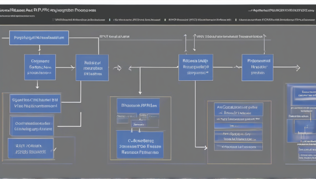
Task: Click the 'Sgenfies Cñehanter BM' box
Action: point(35,103)
